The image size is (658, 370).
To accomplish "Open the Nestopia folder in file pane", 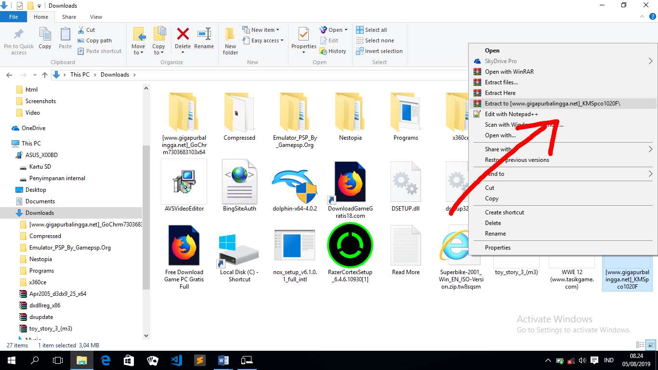I will tap(350, 112).
